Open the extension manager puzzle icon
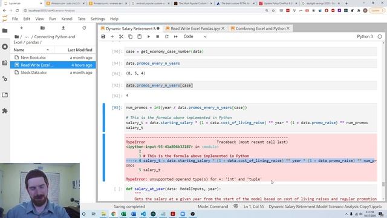The width and height of the screenshot is (387, 218). tap(5, 111)
